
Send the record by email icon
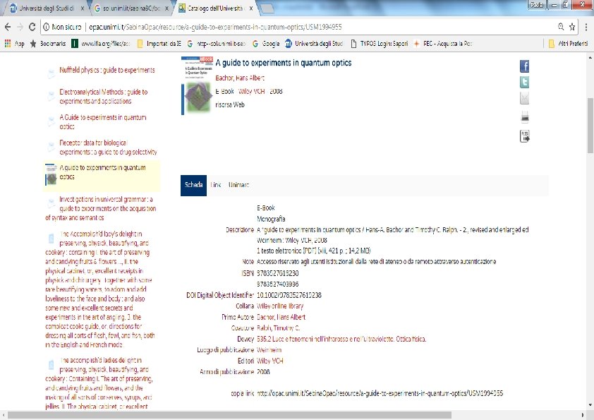[x=524, y=98]
